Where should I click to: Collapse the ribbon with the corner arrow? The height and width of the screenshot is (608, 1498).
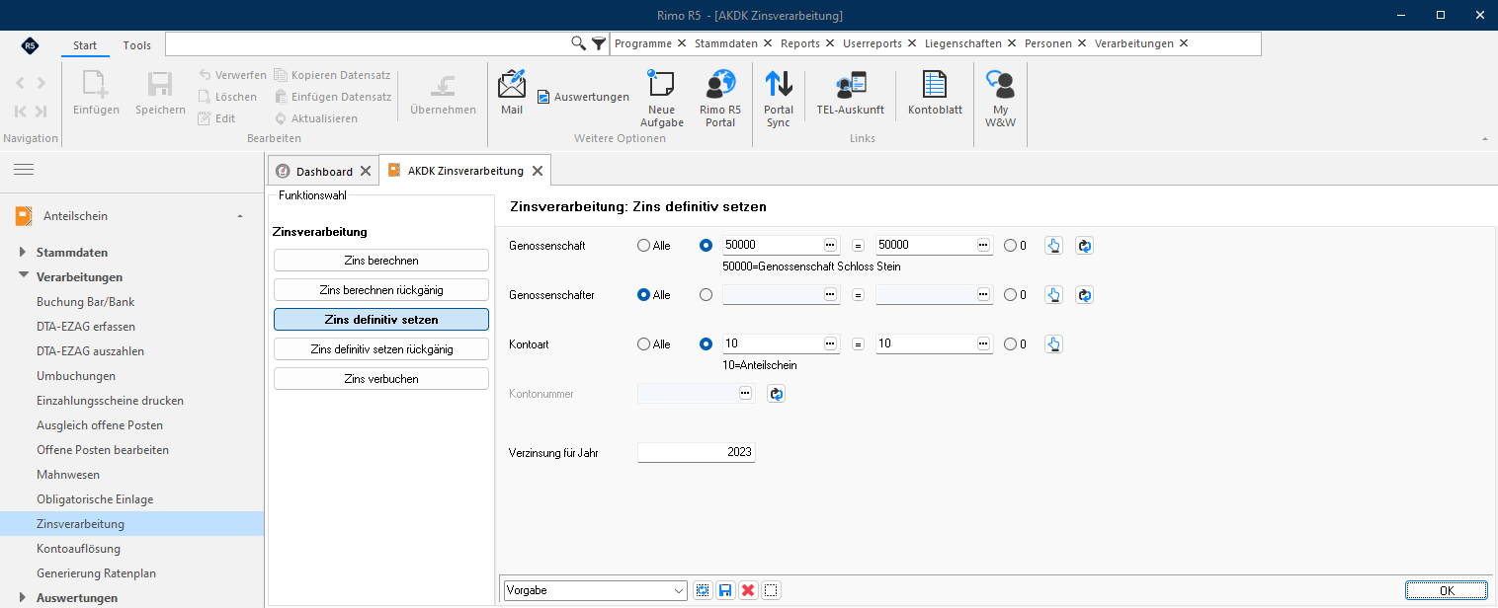tap(1484, 139)
